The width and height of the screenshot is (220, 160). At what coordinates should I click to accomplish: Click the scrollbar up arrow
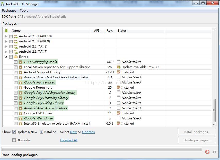pos(214,30)
